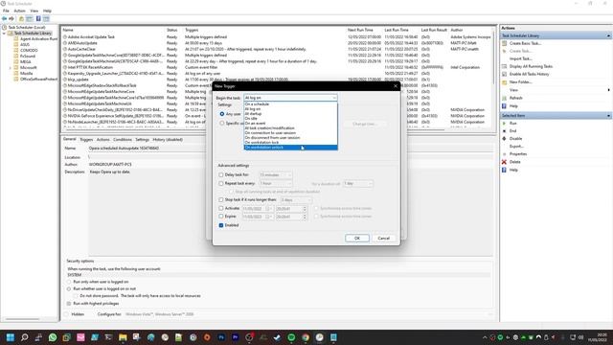Open taskbar Search icon

24,337
